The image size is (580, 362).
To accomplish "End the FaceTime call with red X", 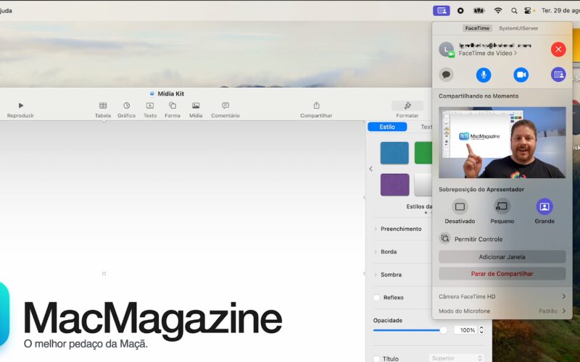I will coord(558,49).
